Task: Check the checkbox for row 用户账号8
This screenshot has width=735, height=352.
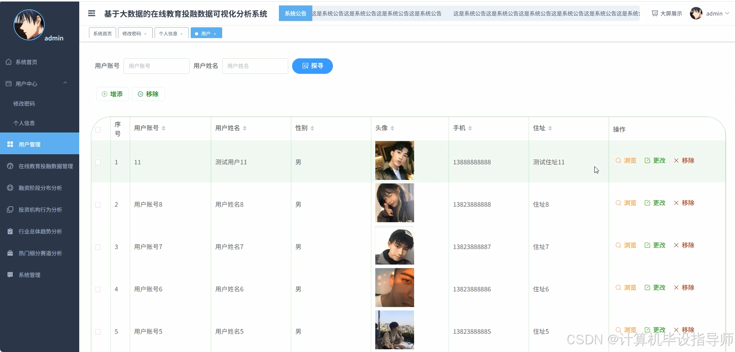Action: [98, 205]
